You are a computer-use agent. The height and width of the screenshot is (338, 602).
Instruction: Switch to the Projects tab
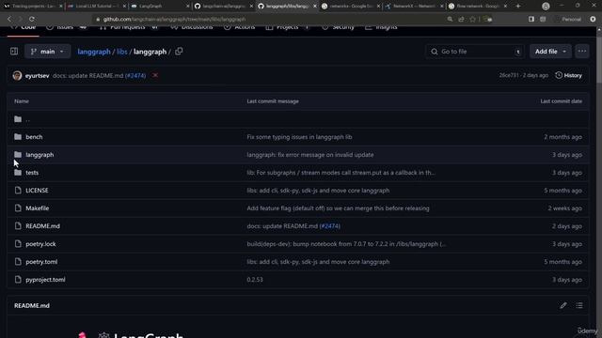(x=288, y=28)
